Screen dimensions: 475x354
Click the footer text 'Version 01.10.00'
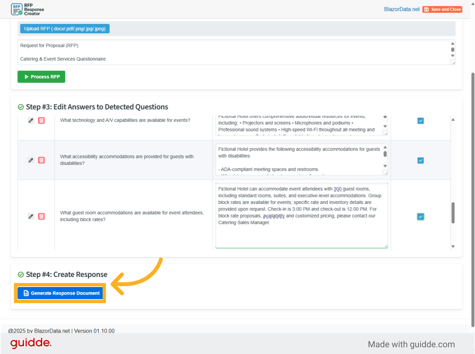coord(94,331)
